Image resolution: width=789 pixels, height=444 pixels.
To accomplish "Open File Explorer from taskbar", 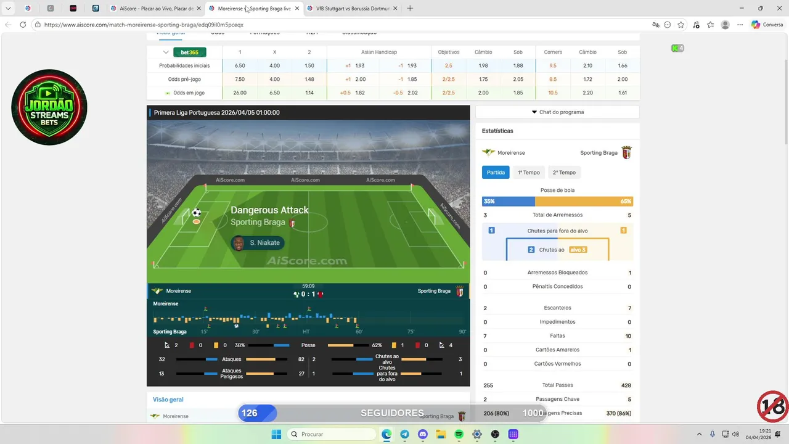I will click(441, 434).
